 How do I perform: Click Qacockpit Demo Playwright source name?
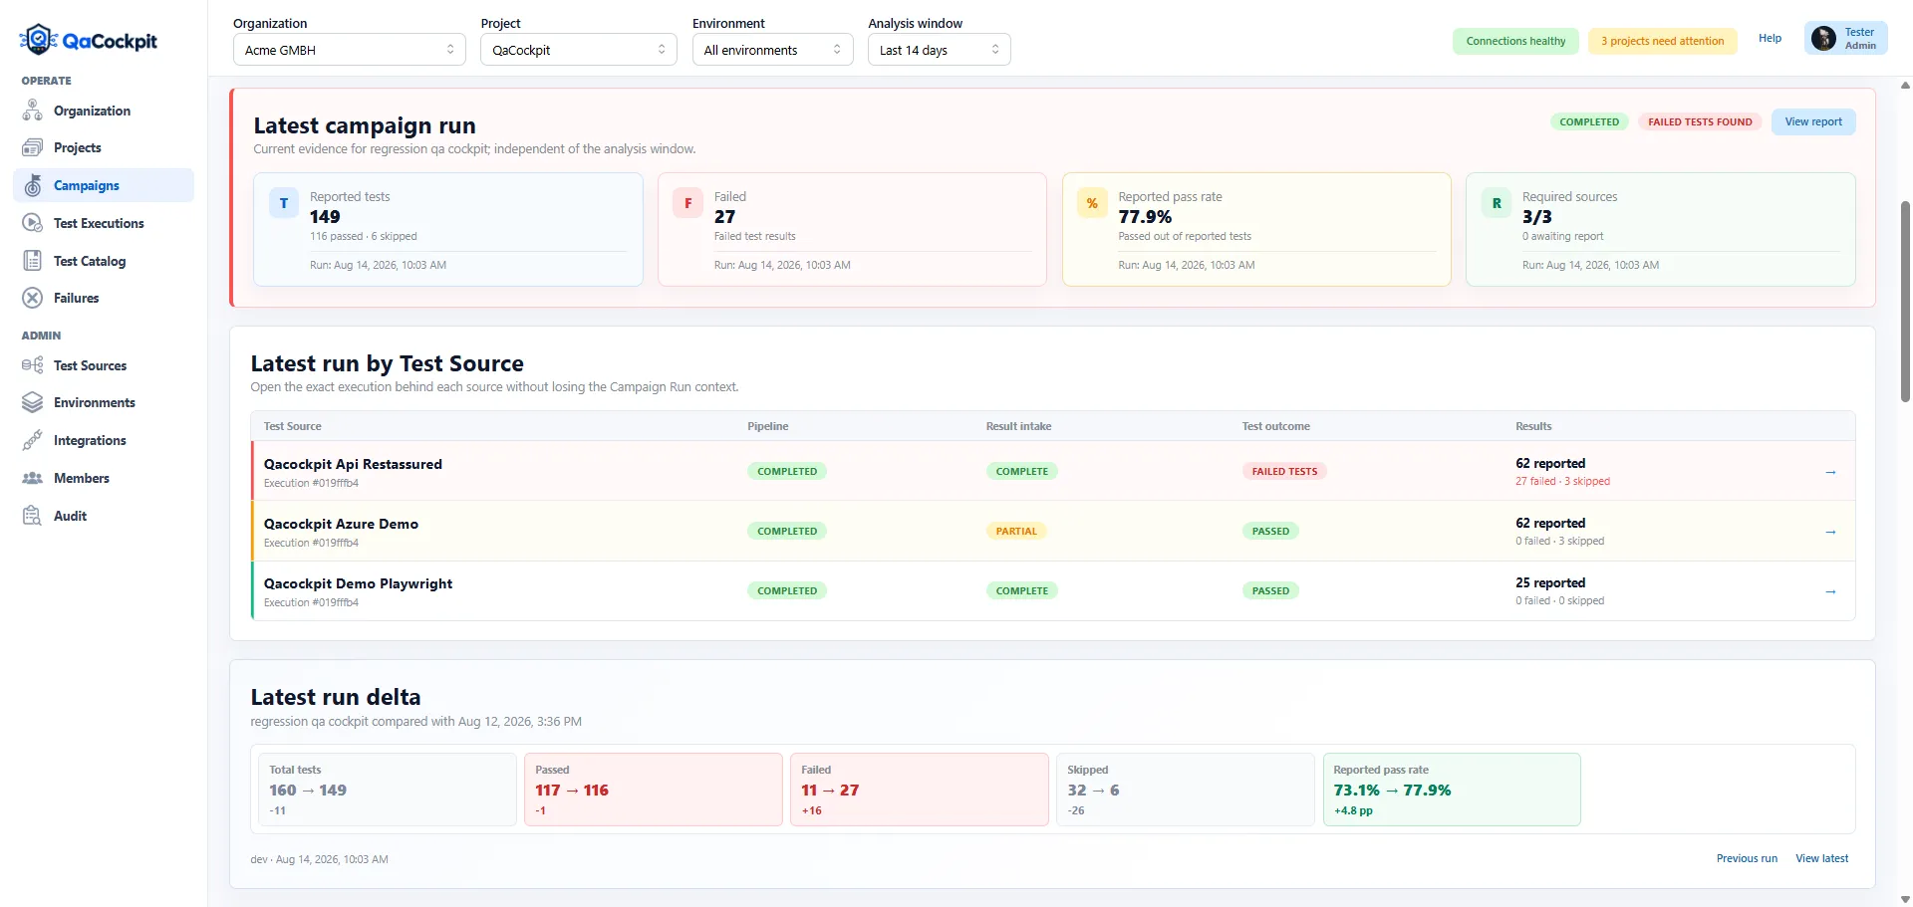358,583
